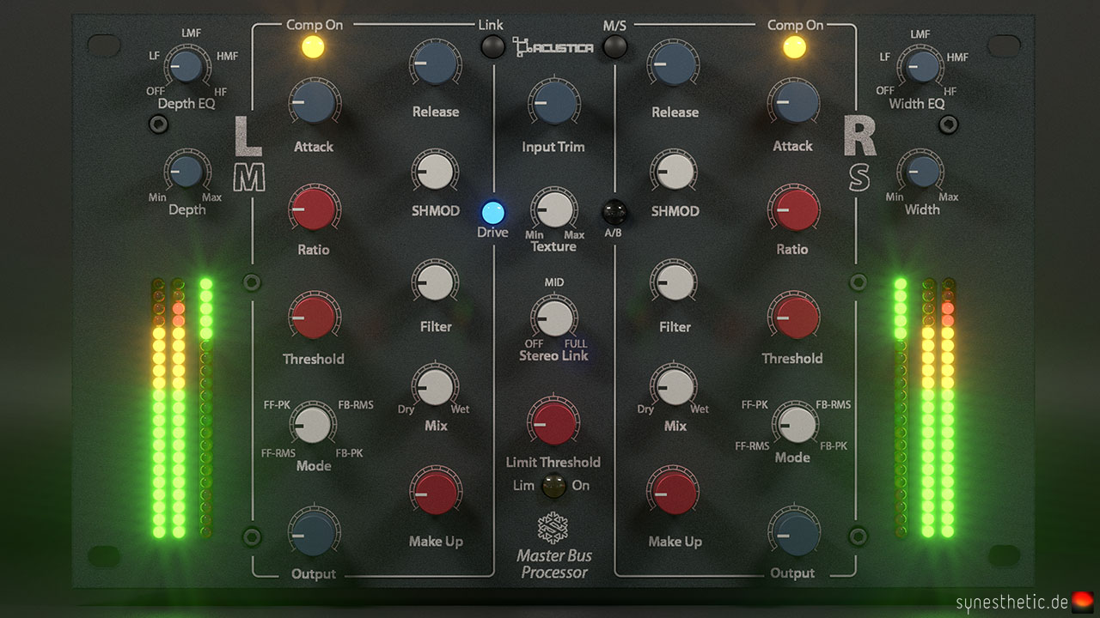
Task: Toggle the blue Drive button
Action: point(493,211)
